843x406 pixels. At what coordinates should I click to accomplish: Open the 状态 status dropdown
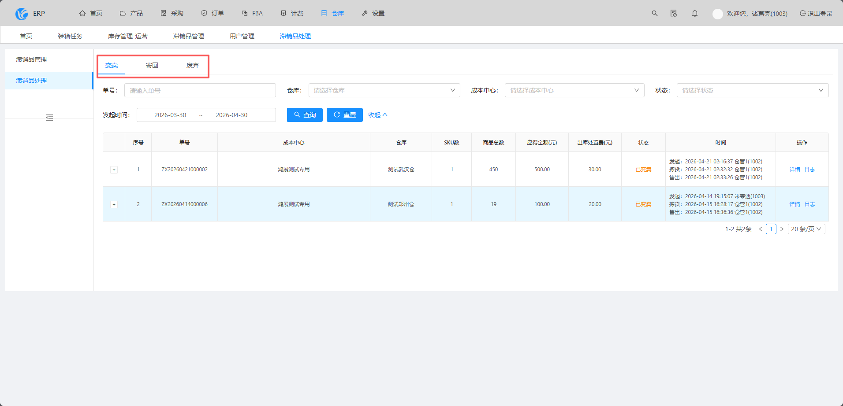coord(753,90)
